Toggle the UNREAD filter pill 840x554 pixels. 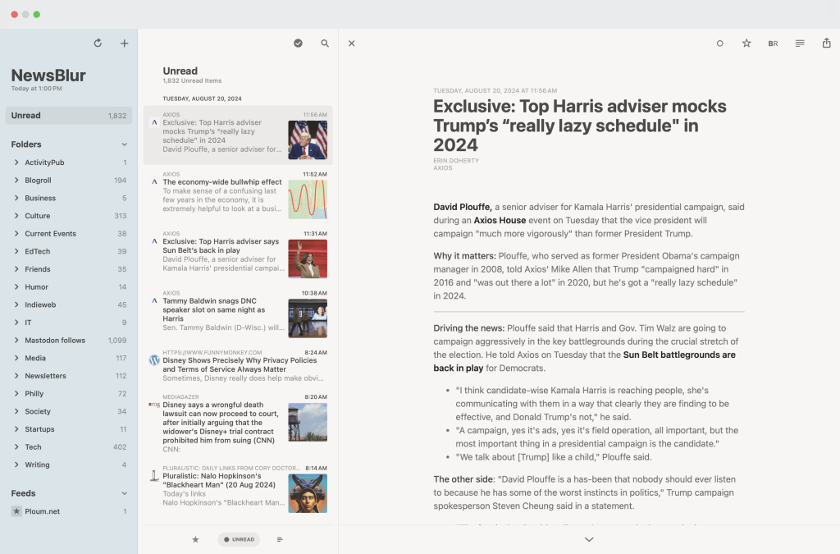pos(239,539)
